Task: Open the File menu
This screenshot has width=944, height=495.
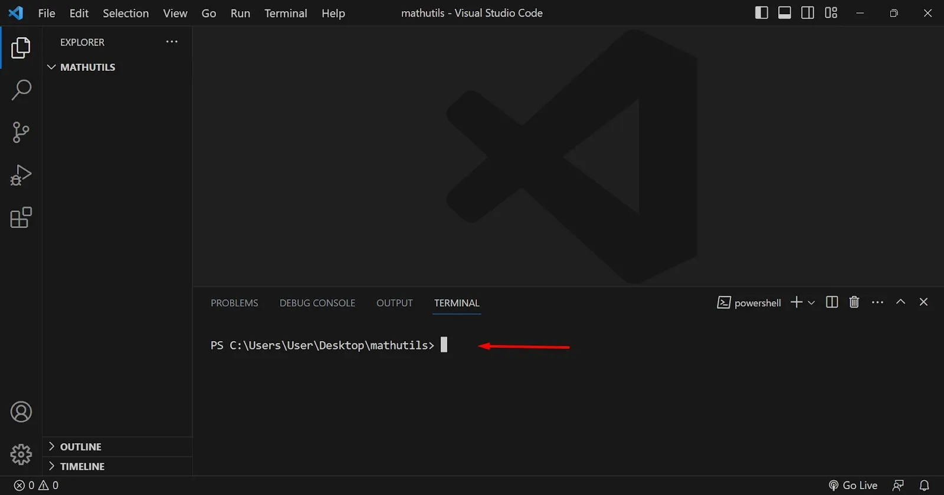Action: tap(47, 13)
